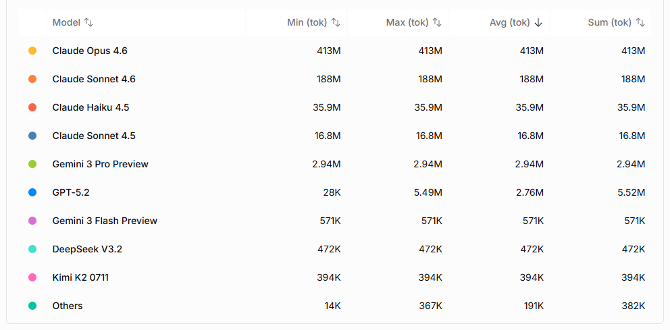Click Others Min value 14K

(332, 306)
